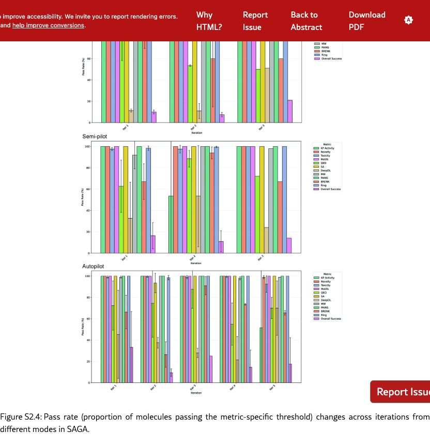
Task: Click the Iteration axis label under Autopilot chart
Action: [196, 393]
